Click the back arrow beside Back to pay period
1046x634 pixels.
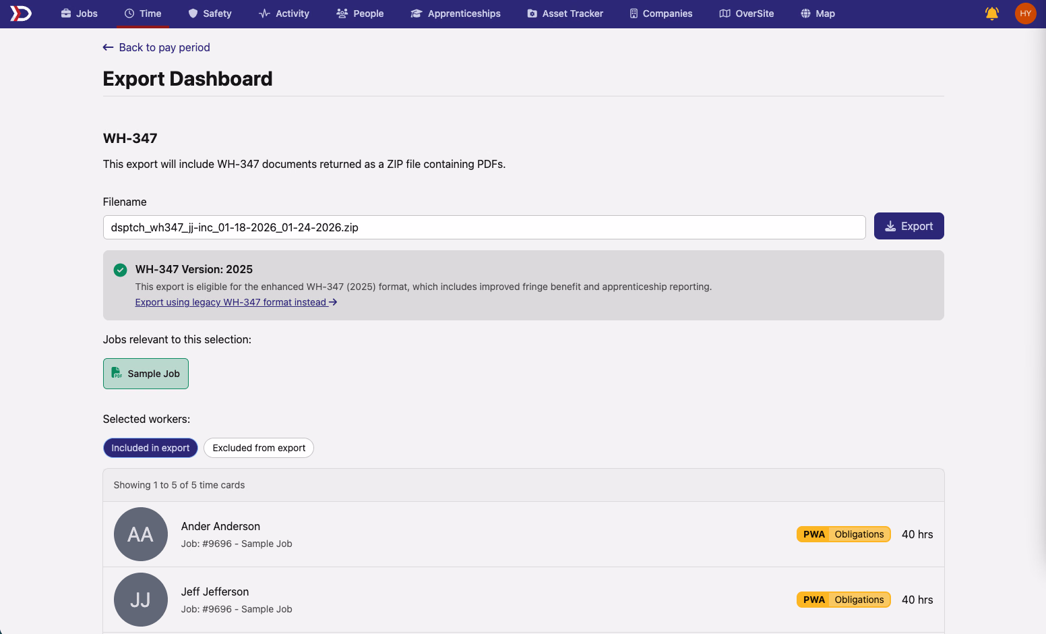(x=108, y=47)
